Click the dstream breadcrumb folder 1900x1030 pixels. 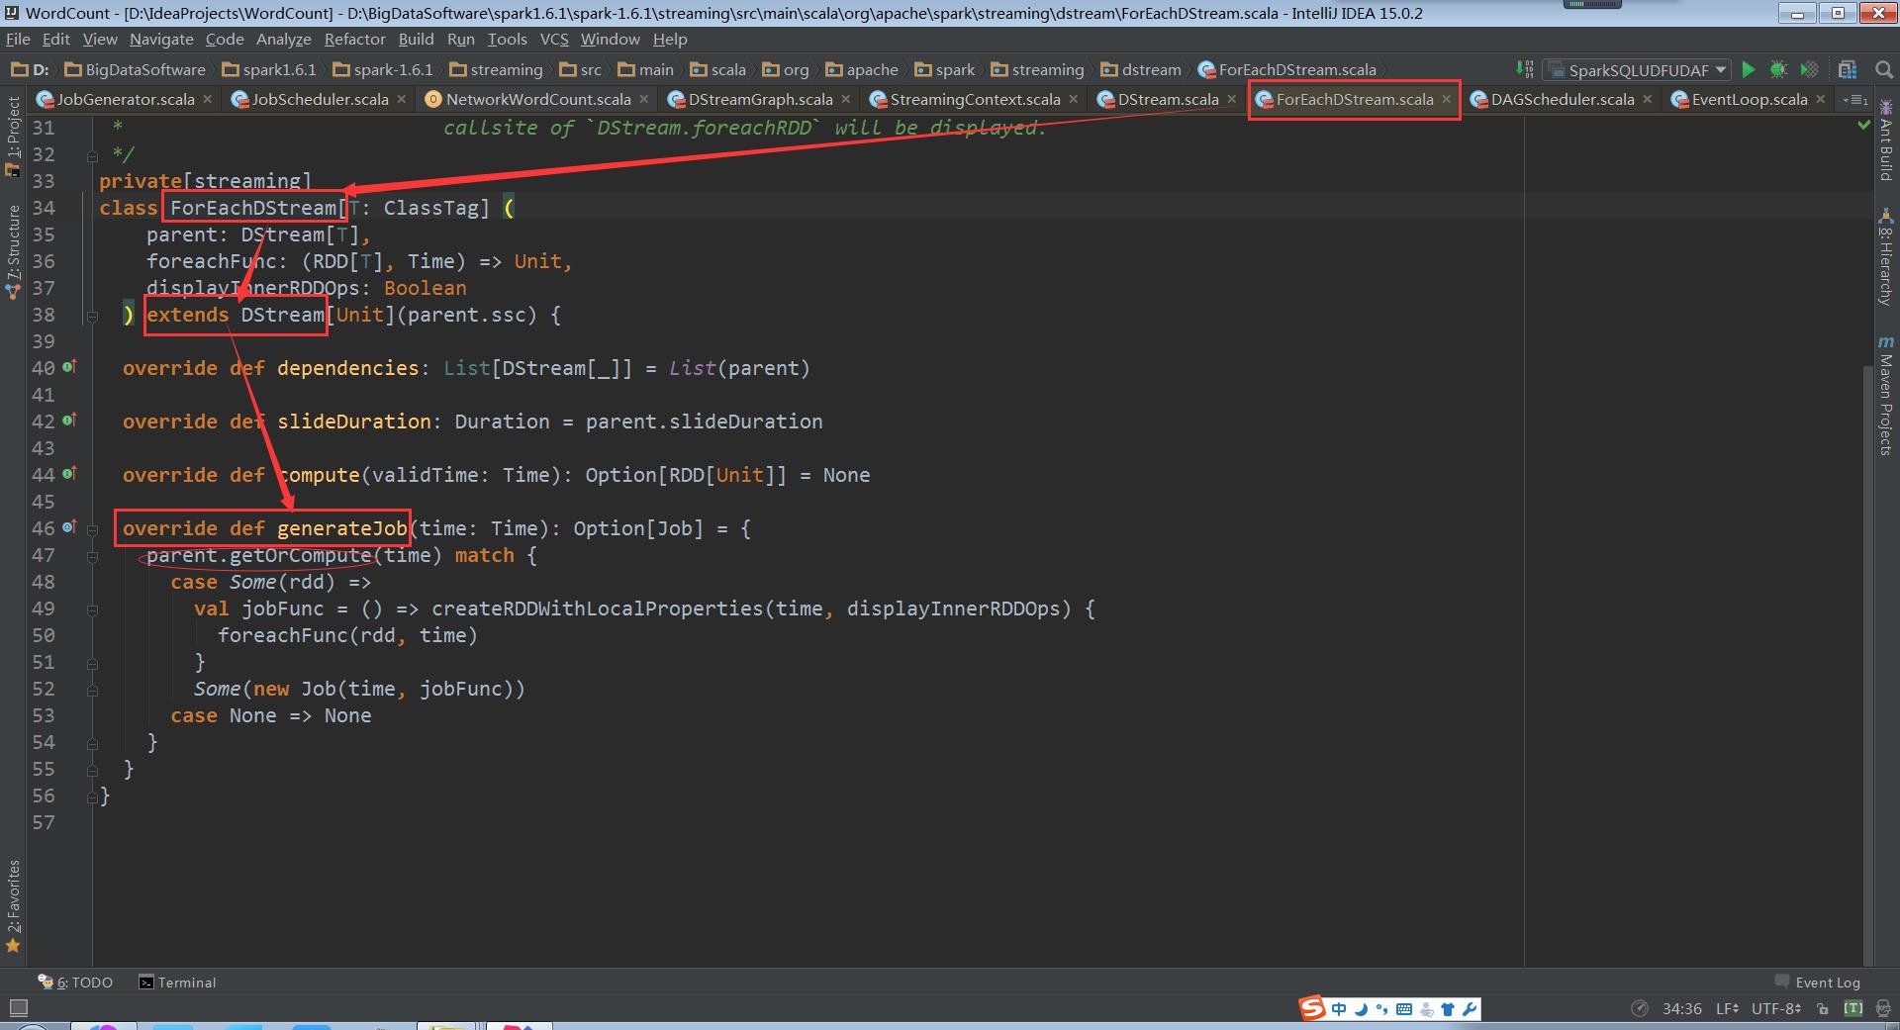1141,69
